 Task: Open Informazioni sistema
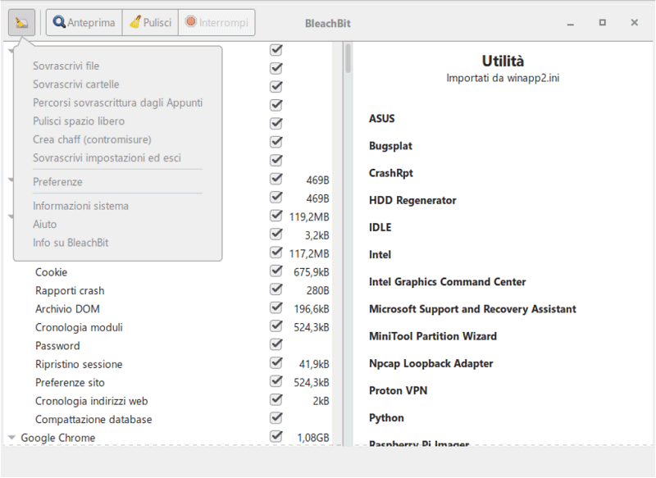pos(80,206)
